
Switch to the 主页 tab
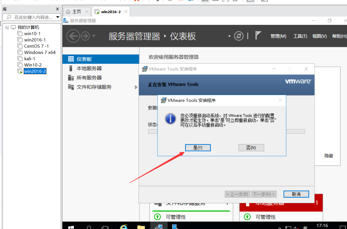[x=77, y=12]
